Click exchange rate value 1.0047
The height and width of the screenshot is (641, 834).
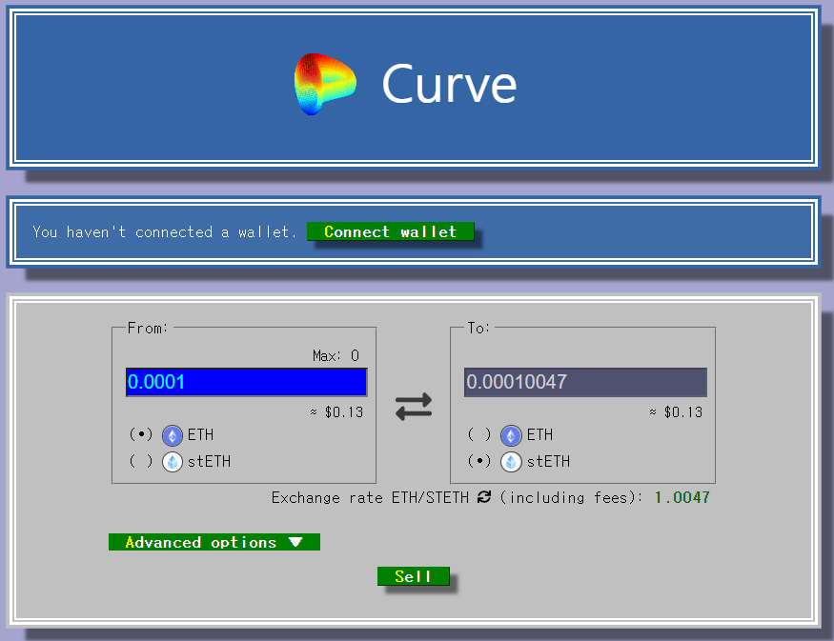point(681,497)
